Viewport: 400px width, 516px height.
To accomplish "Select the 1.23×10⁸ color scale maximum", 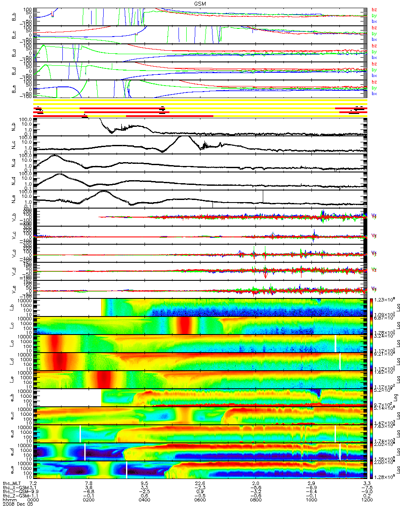I will (385, 300).
